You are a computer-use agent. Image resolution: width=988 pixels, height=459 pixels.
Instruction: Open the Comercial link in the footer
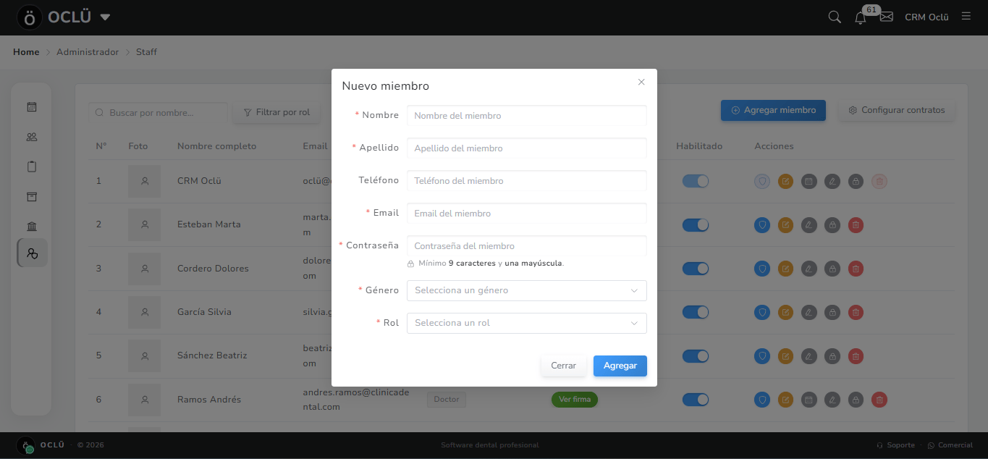click(x=950, y=445)
